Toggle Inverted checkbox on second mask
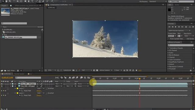The width and height of the screenshot is (195, 110). 46,93
